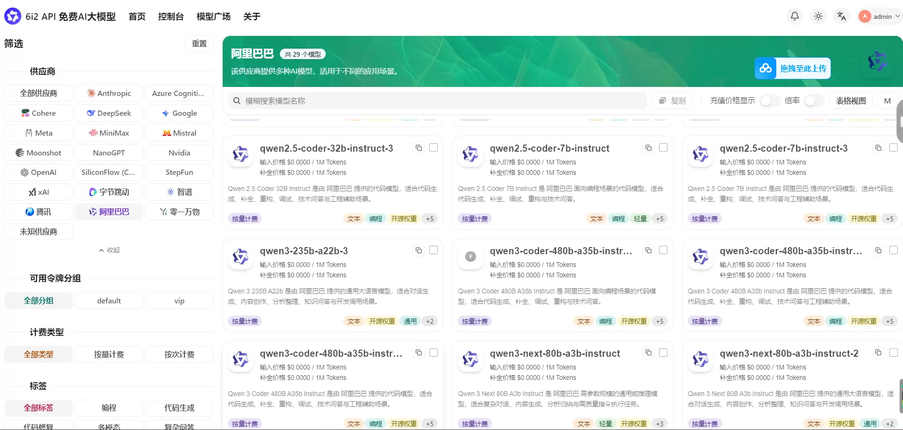Filter by Anthropic supplier
This screenshot has width=903, height=430.
coord(109,93)
